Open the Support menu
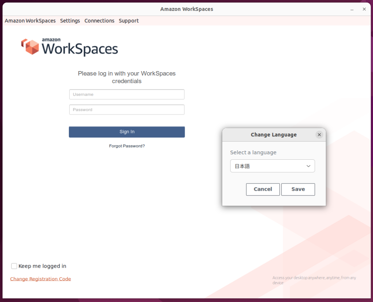373x302 pixels. [129, 21]
